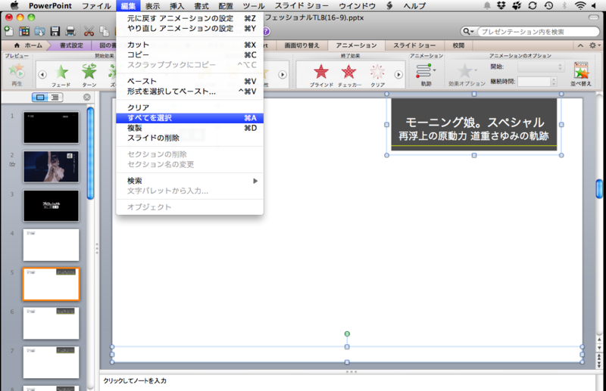606x391 pixels.
Task: Apply the フェード entrance effect
Action: click(61, 76)
